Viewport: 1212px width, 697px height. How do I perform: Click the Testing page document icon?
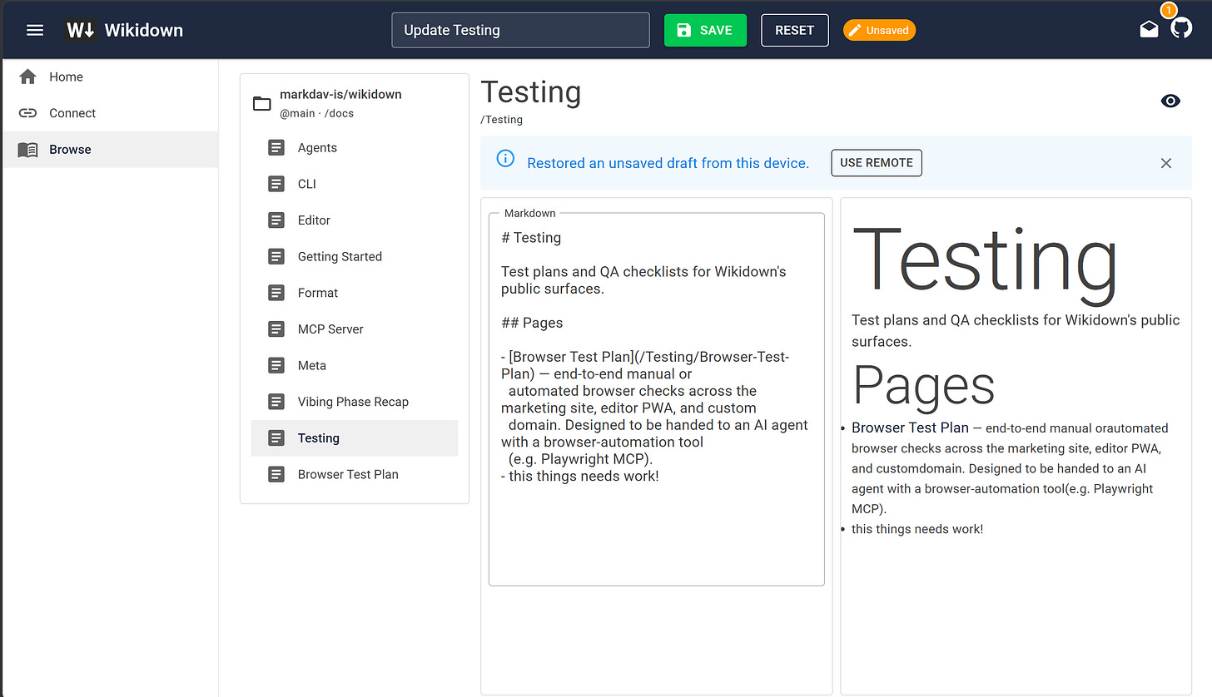point(276,438)
